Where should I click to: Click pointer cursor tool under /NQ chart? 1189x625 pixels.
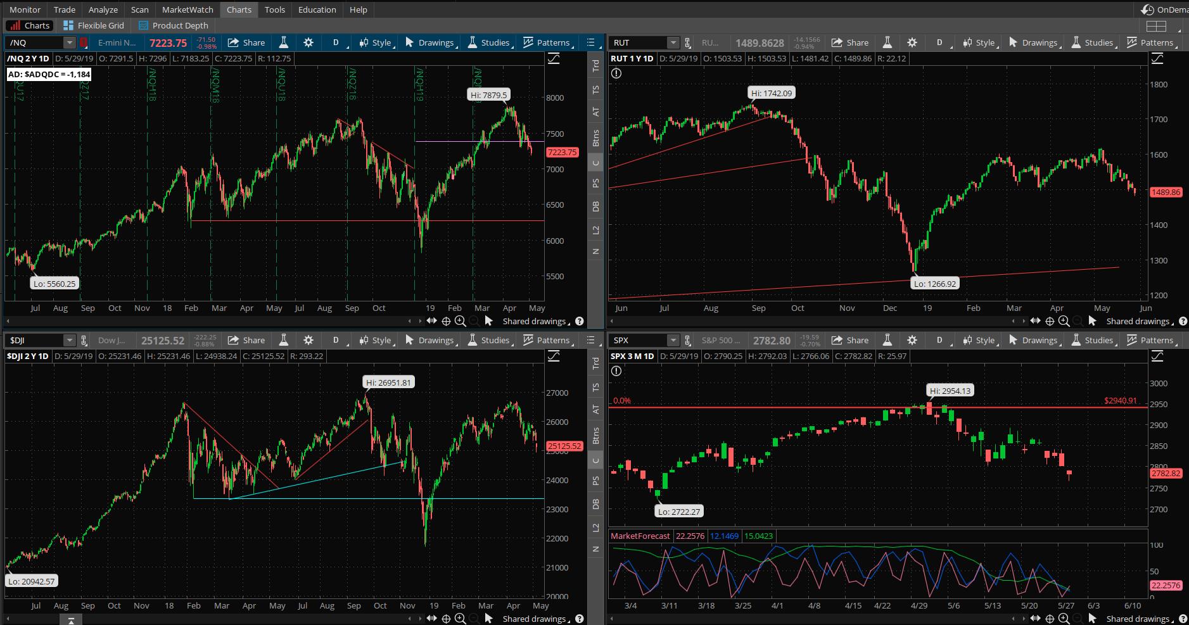pyautogui.click(x=488, y=321)
